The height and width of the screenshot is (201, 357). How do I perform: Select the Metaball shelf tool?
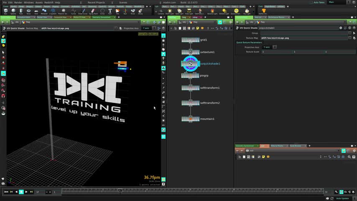[x=44, y=11]
